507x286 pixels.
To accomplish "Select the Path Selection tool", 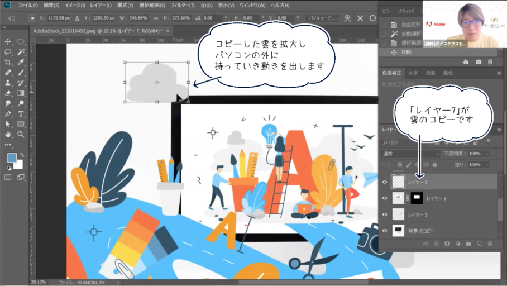I will (8, 124).
